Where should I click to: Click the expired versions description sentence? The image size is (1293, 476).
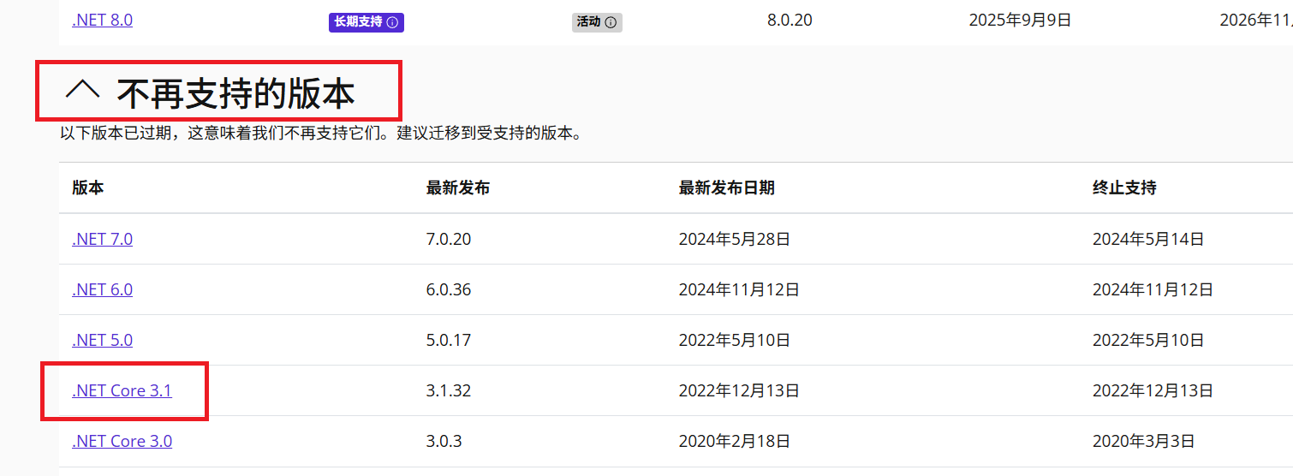tap(321, 134)
